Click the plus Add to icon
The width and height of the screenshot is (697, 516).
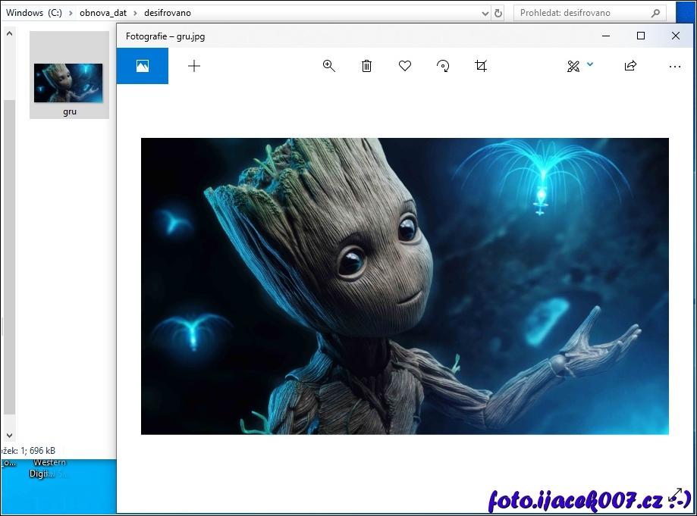[x=194, y=66]
